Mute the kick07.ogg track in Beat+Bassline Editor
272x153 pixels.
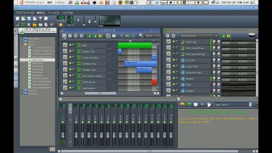click(x=174, y=42)
